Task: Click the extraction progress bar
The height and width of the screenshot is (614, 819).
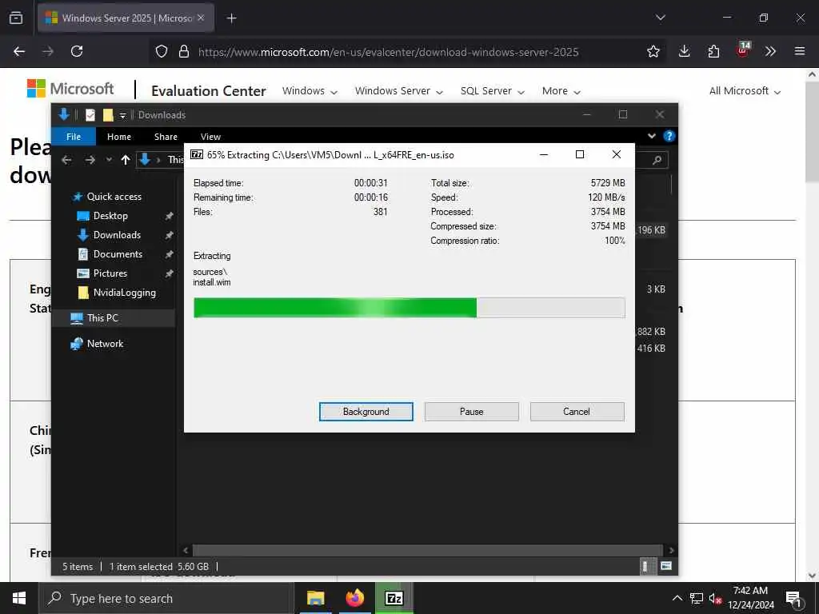Action: (x=409, y=308)
